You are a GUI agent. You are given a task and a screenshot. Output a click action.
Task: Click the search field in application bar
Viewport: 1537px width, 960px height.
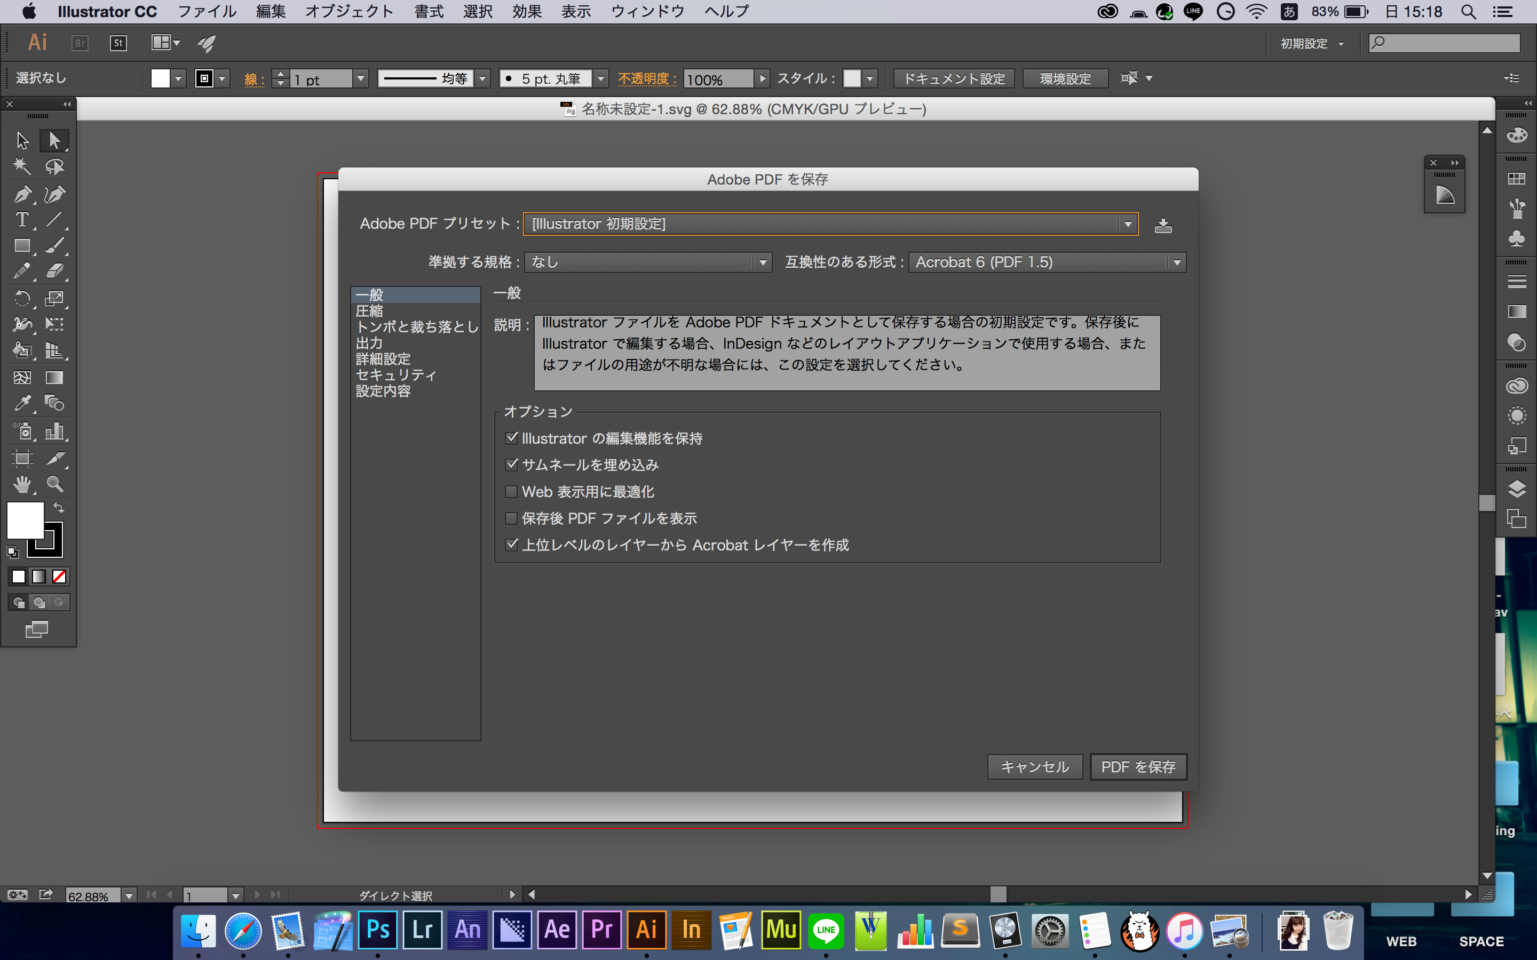pos(1444,43)
